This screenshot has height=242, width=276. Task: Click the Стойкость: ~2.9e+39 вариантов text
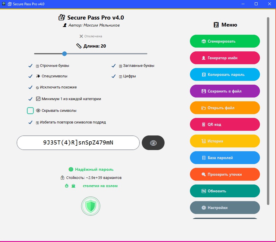coord(94,178)
